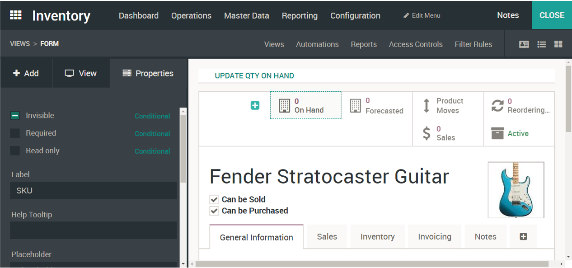Screen dimensions: 572x268
Task: Add a new tab with plus icon
Action: 523,236
